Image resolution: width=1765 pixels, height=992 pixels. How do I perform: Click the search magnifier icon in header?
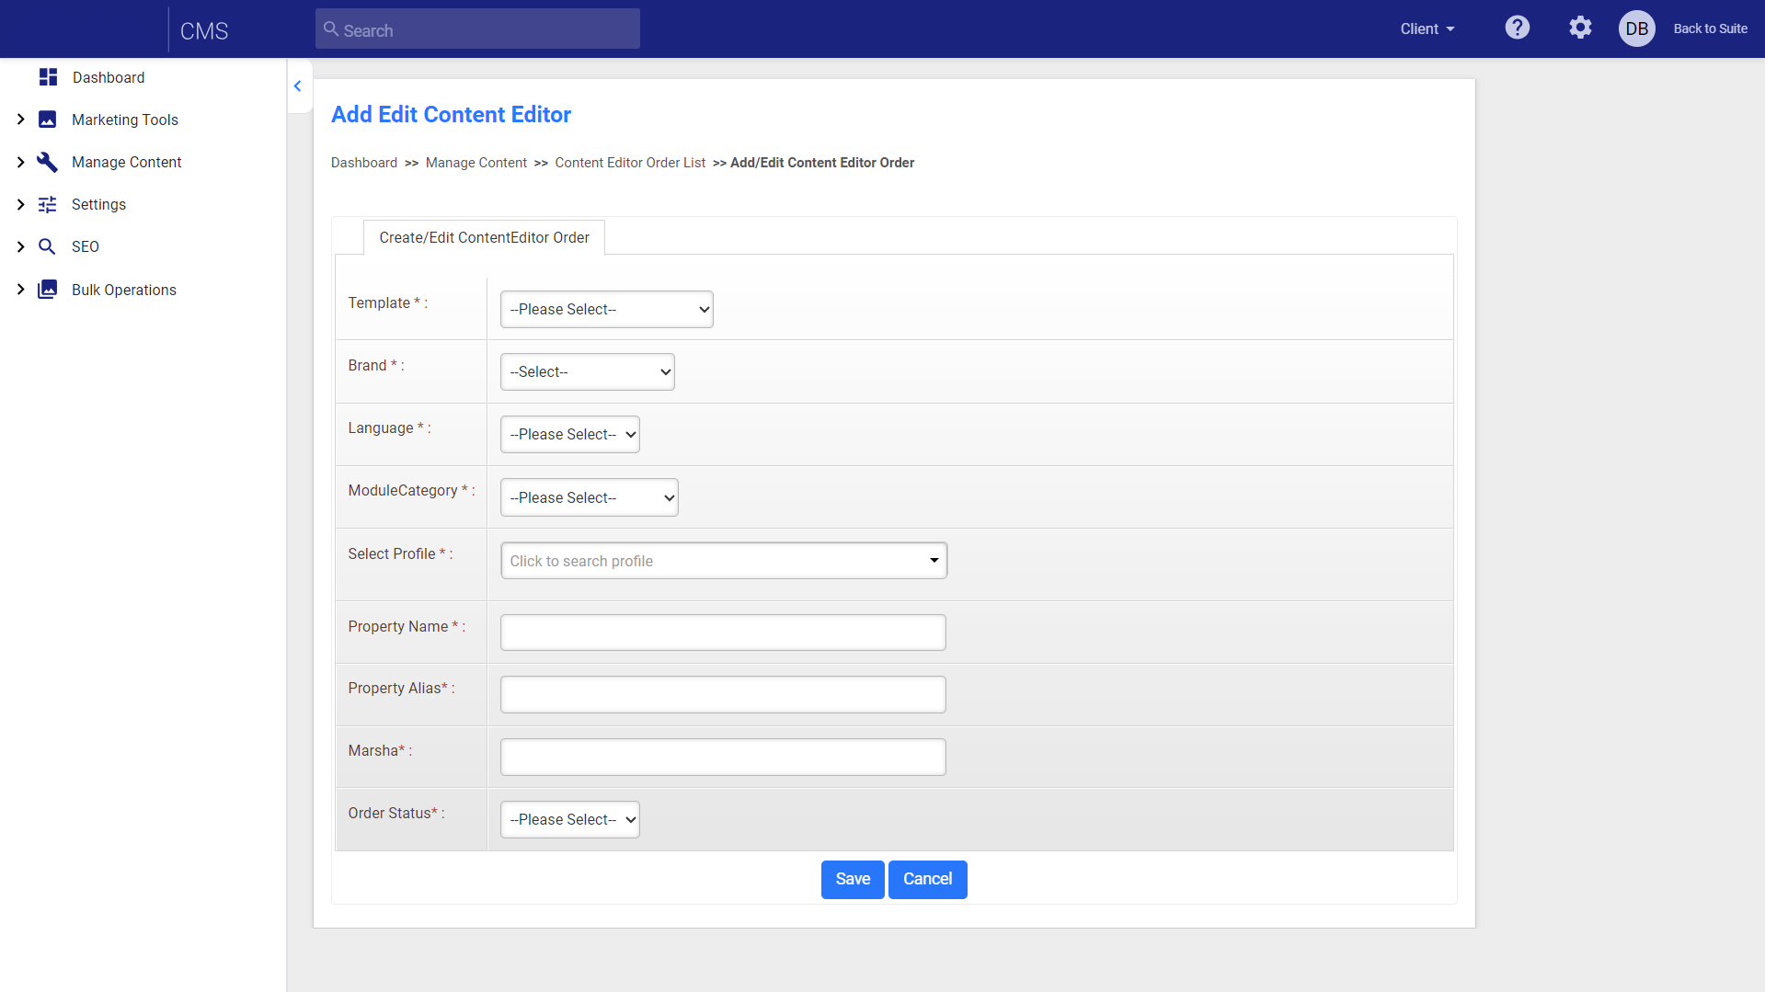tap(331, 29)
